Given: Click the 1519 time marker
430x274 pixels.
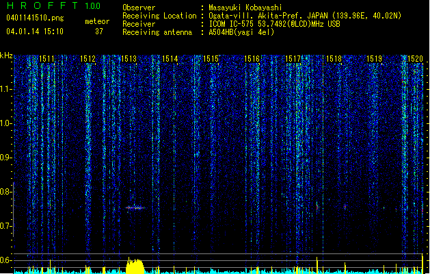Looking at the screenshot, I should [x=375, y=59].
